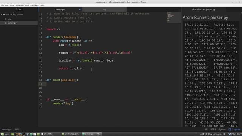Click the parser.py file name in status bar
This screenshot has height=136, width=242.
6,130
